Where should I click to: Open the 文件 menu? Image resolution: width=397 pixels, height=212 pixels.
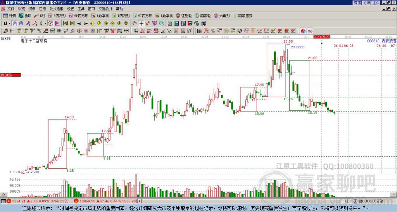[10, 9]
